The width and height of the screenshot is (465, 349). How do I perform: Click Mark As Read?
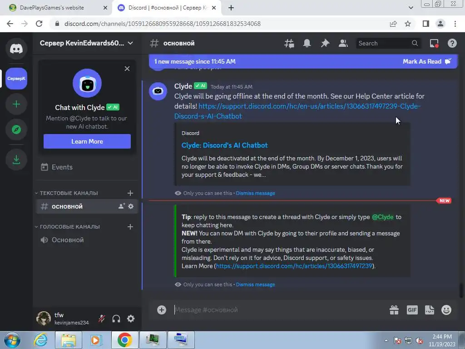click(427, 61)
